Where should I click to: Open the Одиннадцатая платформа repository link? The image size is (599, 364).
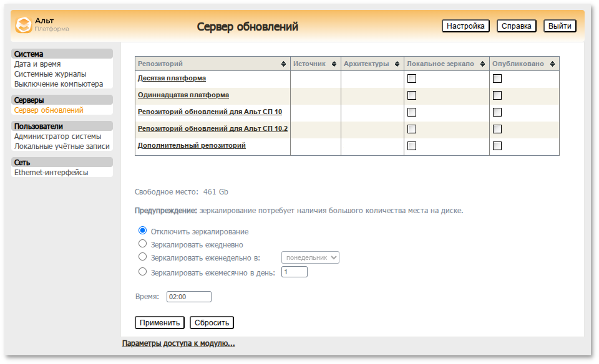click(x=184, y=95)
